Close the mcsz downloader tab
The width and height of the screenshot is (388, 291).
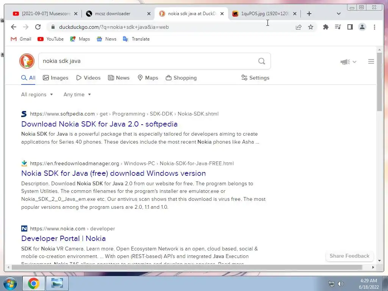coord(149,14)
